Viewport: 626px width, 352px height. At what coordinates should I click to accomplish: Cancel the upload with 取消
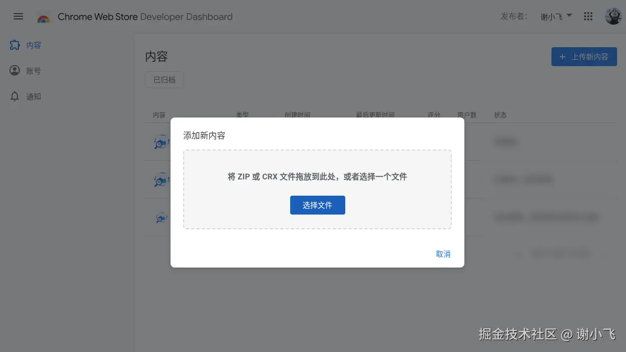click(x=442, y=253)
